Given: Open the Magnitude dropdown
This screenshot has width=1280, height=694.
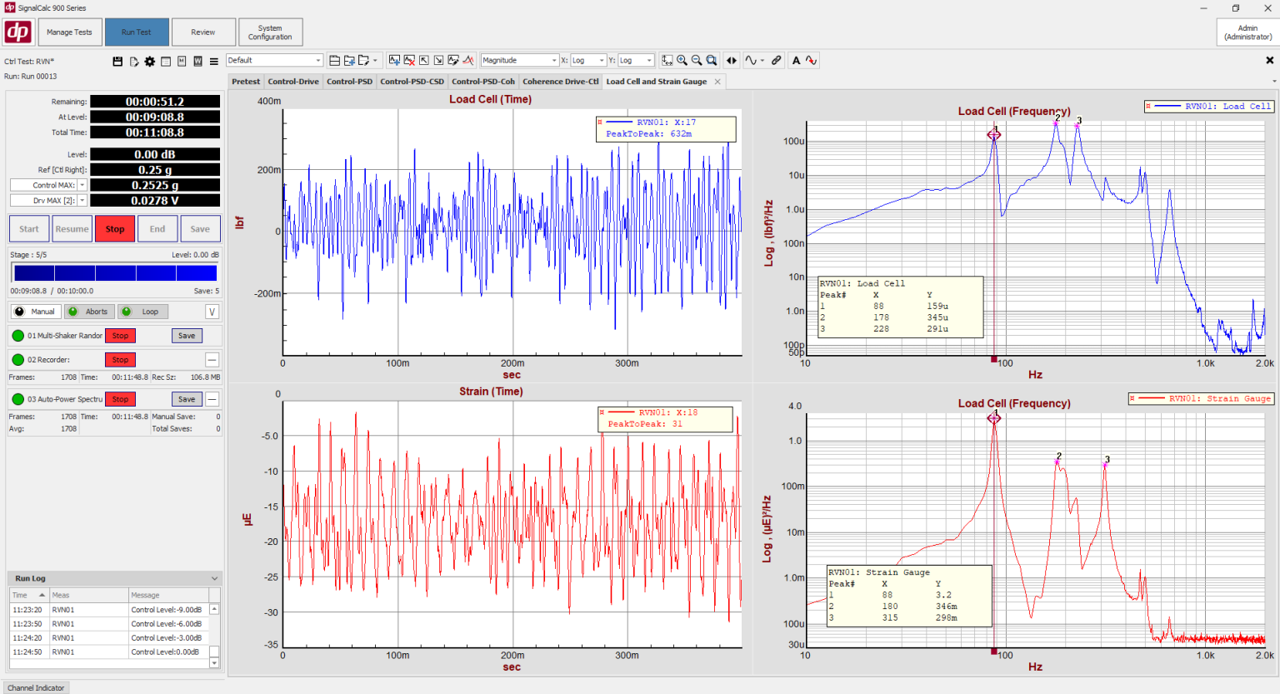Looking at the screenshot, I should point(519,60).
